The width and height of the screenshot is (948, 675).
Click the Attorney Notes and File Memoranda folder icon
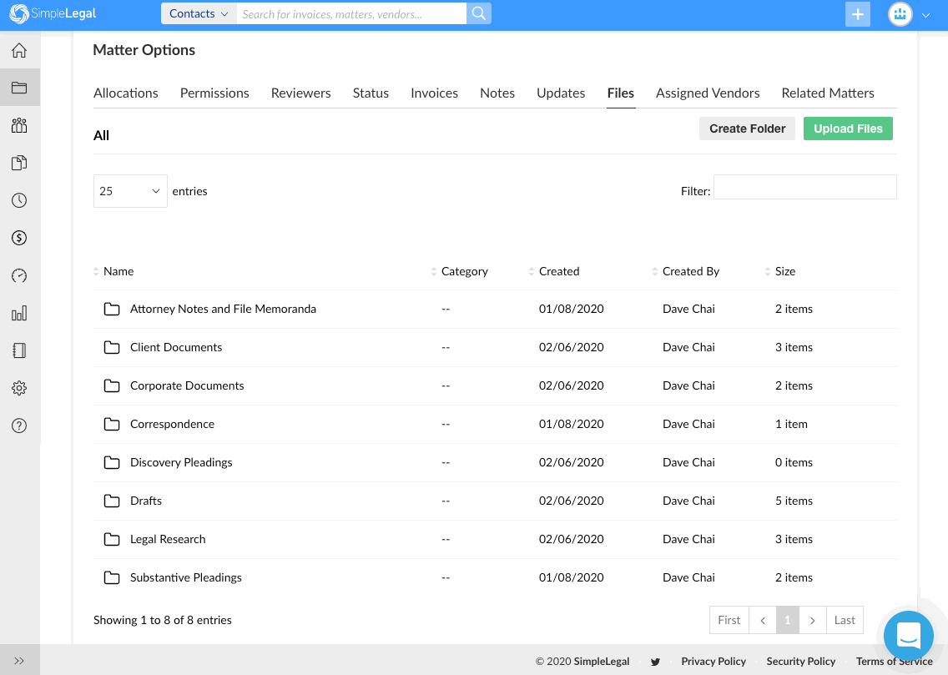click(112, 309)
